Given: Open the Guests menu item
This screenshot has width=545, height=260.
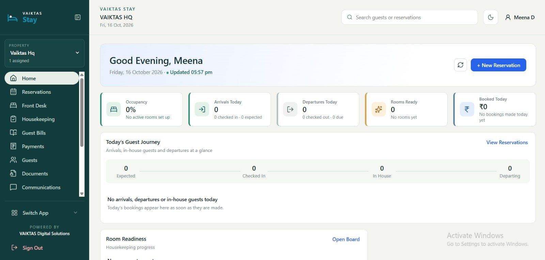Looking at the screenshot, I should pos(42,160).
